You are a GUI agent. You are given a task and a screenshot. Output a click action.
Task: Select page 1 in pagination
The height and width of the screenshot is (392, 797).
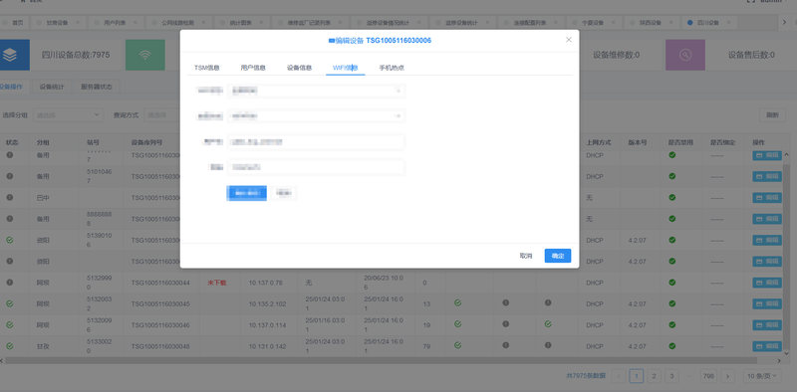pyautogui.click(x=637, y=376)
